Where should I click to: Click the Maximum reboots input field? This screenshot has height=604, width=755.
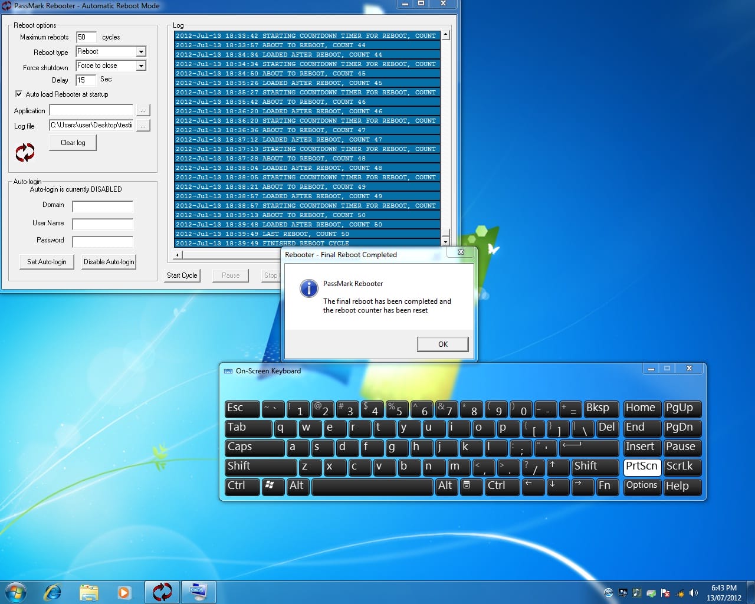click(86, 37)
